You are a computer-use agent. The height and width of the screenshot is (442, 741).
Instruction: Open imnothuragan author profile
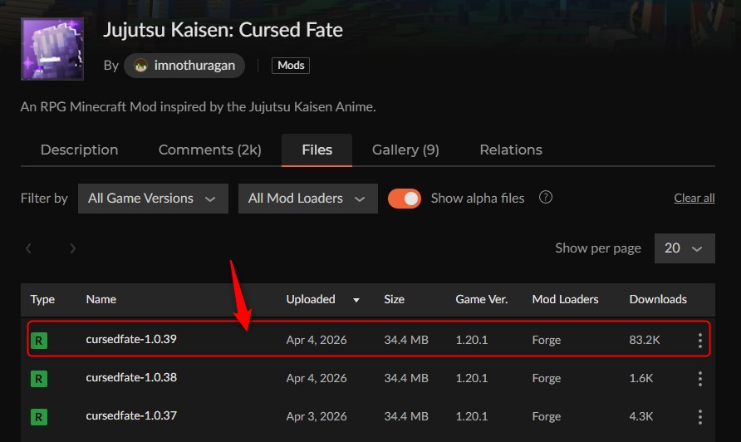(x=184, y=66)
